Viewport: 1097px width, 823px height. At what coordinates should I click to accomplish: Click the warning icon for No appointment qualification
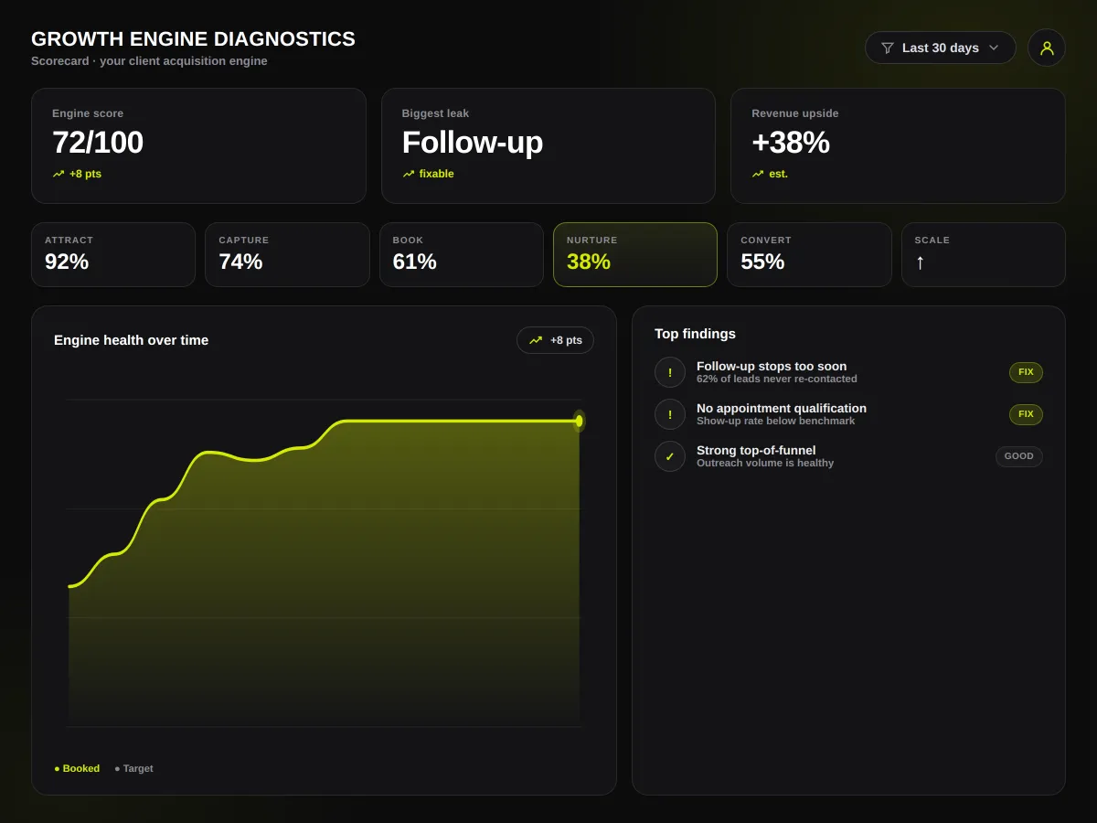click(670, 414)
